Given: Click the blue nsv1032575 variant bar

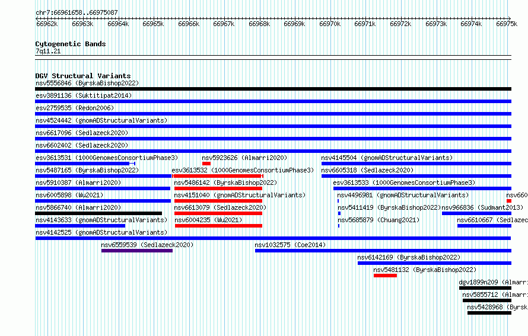Looking at the screenshot, I should point(383,251).
